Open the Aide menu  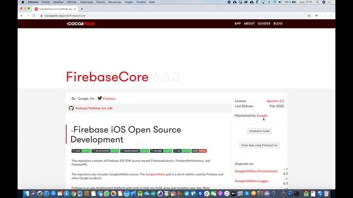coord(152,2)
